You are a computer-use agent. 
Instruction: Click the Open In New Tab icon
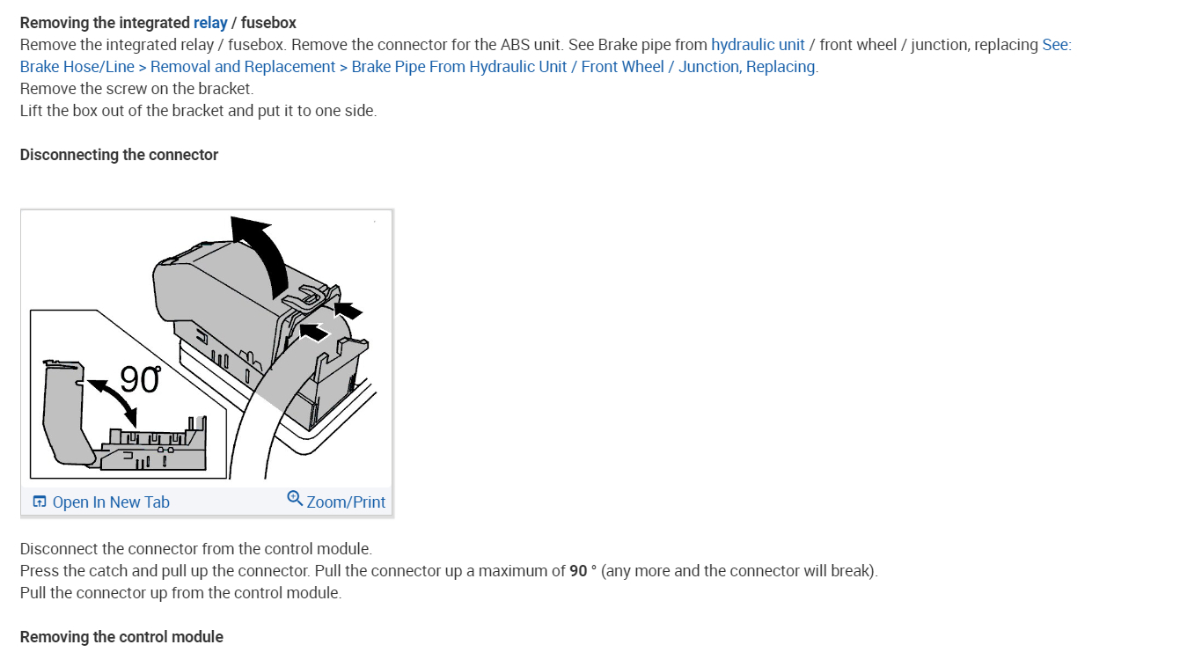coord(39,502)
